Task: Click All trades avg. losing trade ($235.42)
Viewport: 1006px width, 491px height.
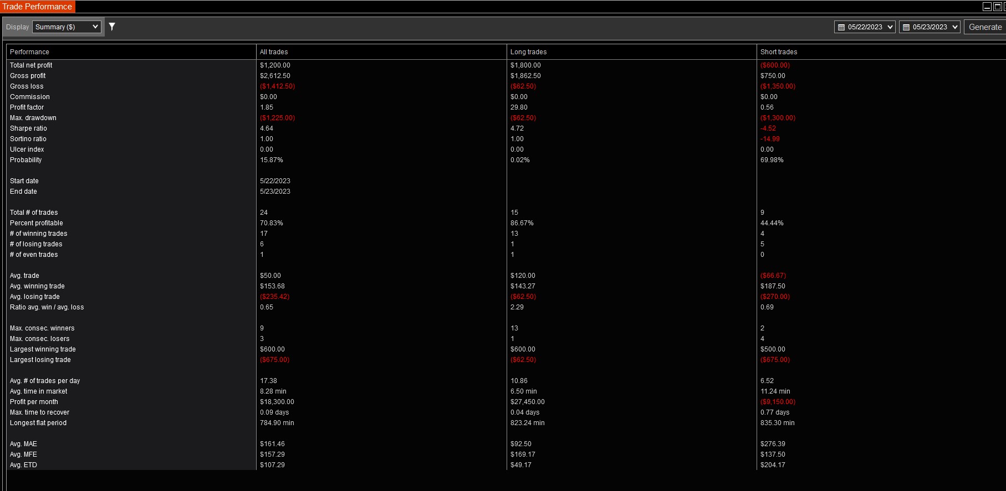Action: (274, 297)
